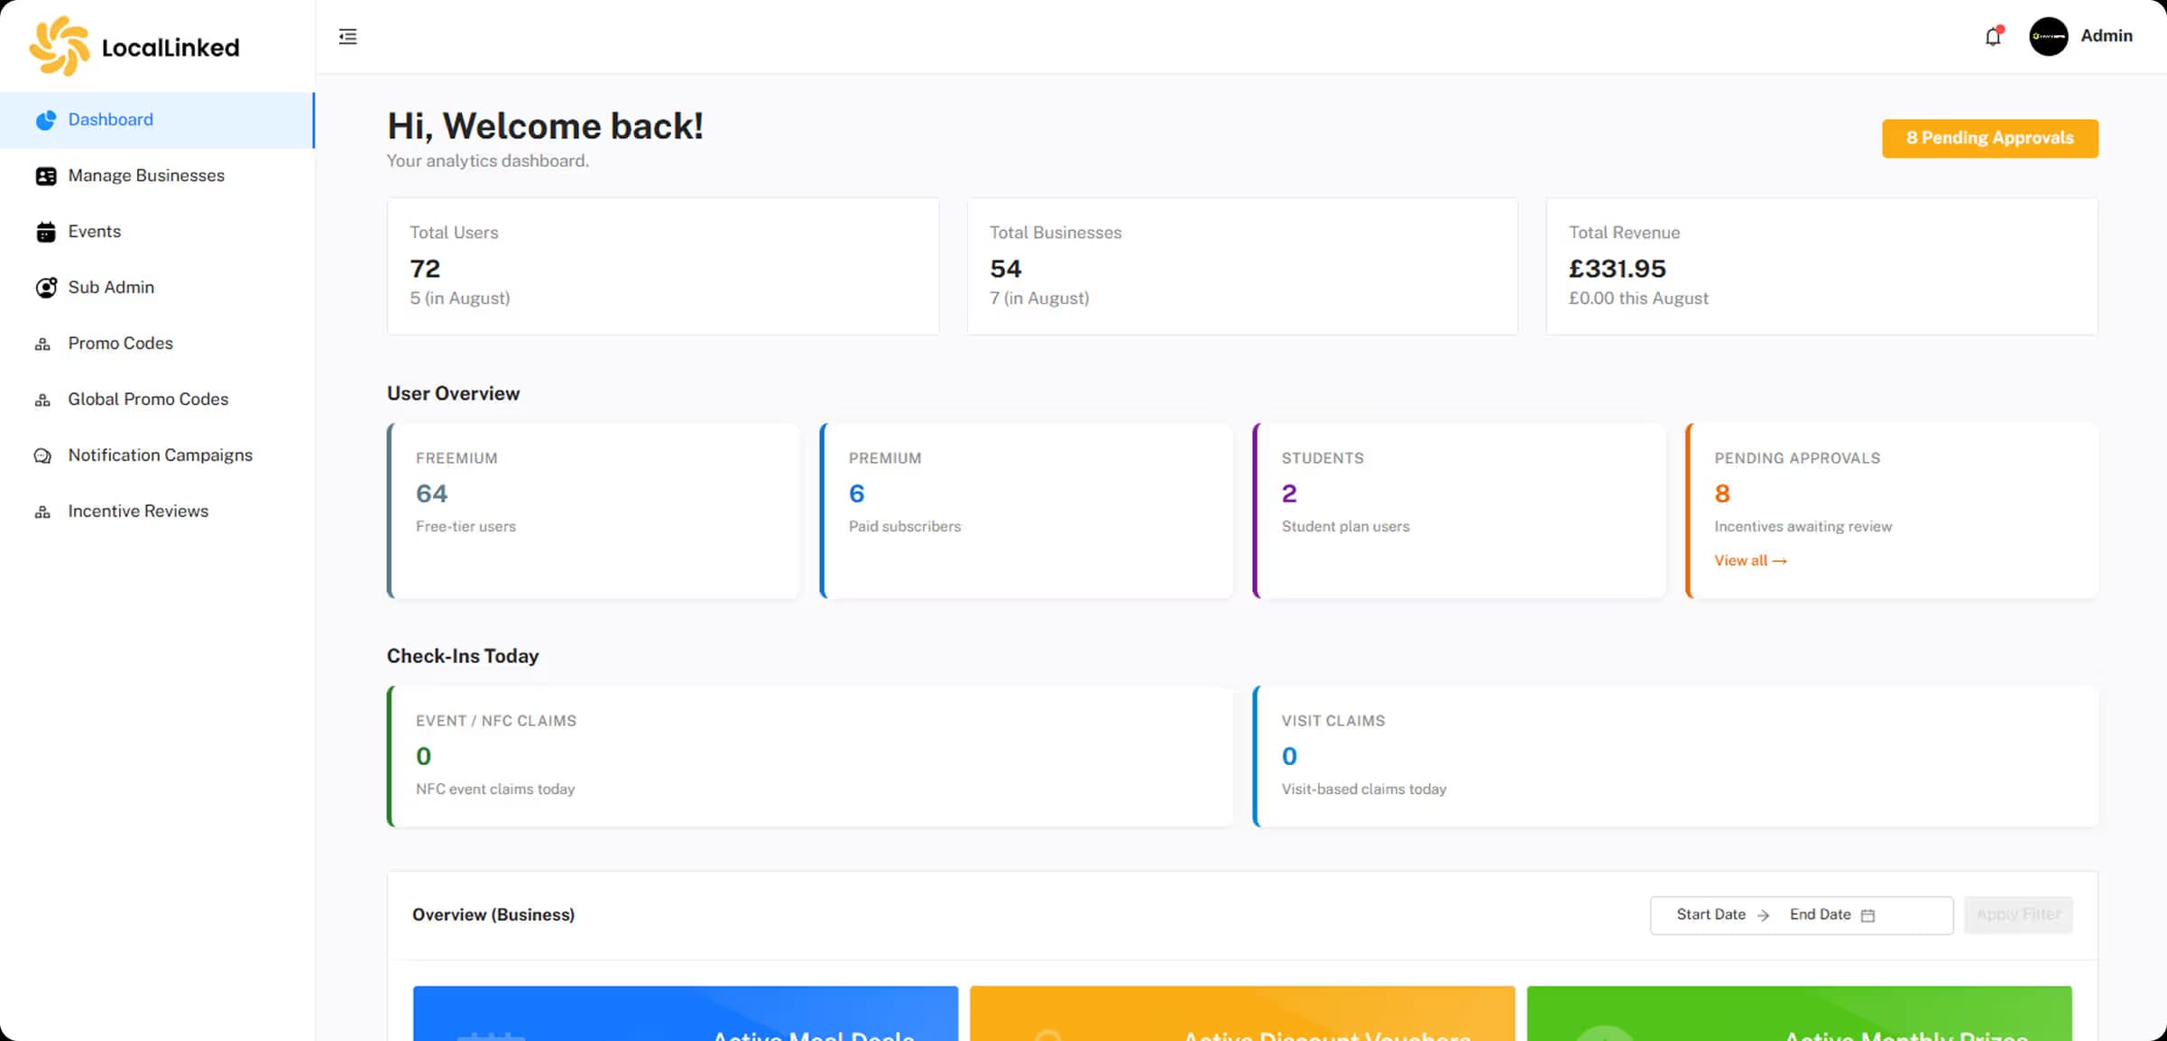Viewport: 2167px width, 1041px height.
Task: Click the "Incentives awaiting review" text
Action: pyautogui.click(x=1803, y=527)
